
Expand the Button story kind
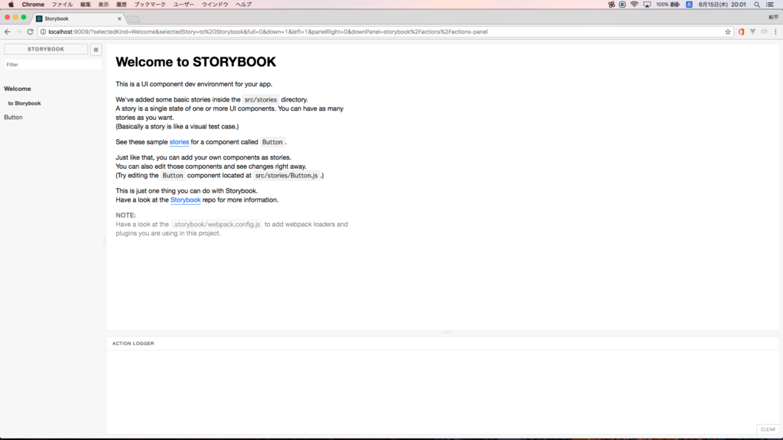click(x=13, y=117)
